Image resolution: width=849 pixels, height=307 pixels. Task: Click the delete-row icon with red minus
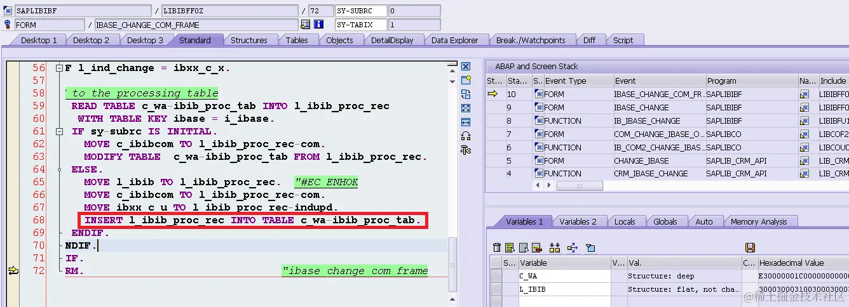point(536,247)
